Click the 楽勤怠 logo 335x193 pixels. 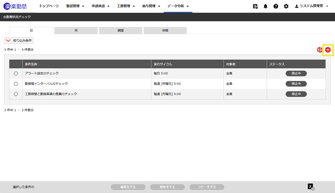(15, 6)
